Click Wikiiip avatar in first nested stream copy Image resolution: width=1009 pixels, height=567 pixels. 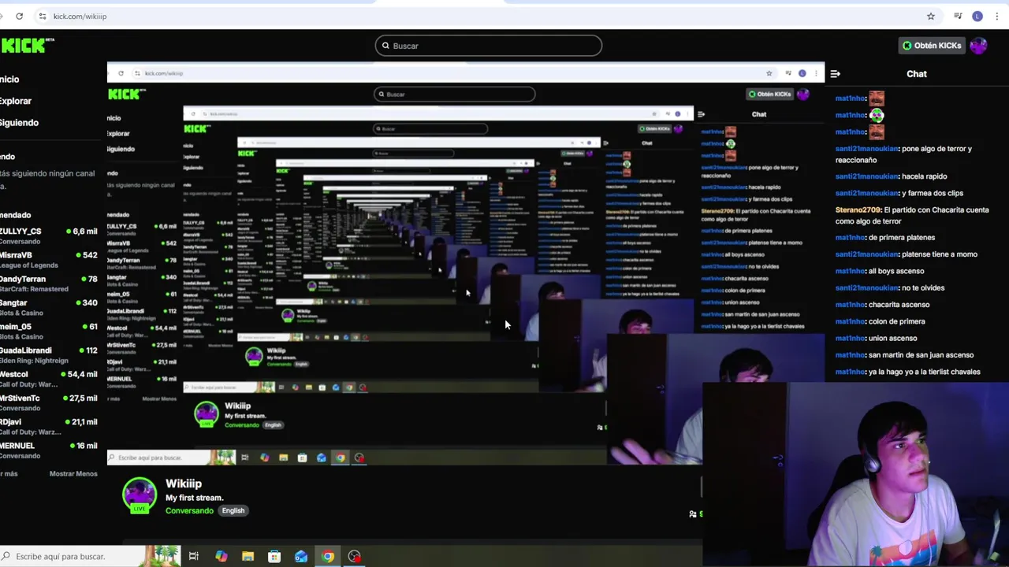pyautogui.click(x=207, y=414)
